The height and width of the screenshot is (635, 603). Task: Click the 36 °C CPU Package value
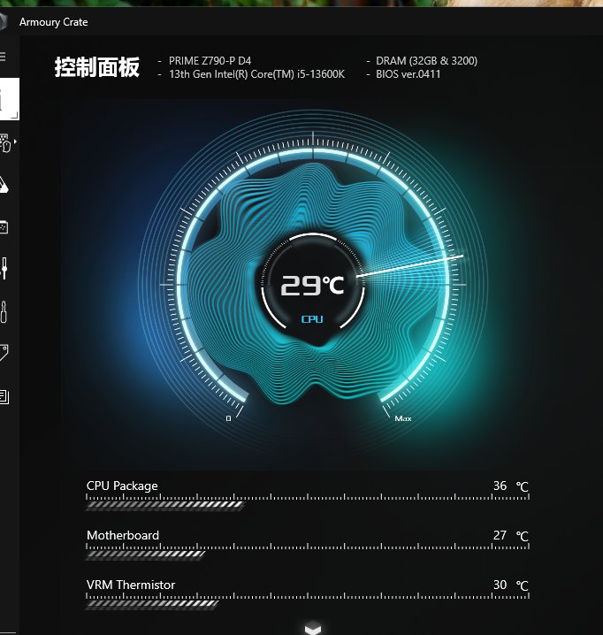pos(511,486)
